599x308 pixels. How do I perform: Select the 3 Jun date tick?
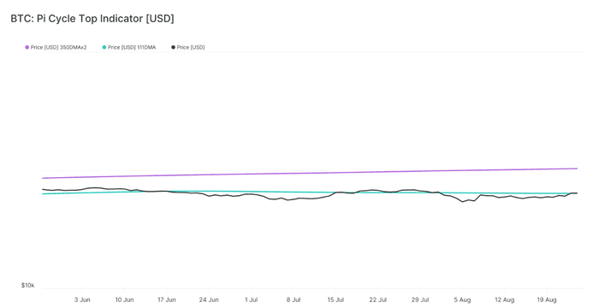[82, 300]
